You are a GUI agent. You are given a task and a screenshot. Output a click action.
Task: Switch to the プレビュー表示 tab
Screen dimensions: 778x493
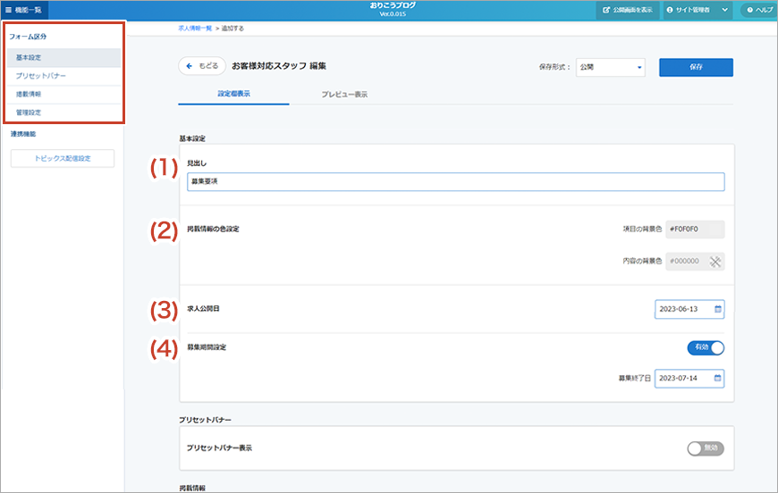coord(344,95)
